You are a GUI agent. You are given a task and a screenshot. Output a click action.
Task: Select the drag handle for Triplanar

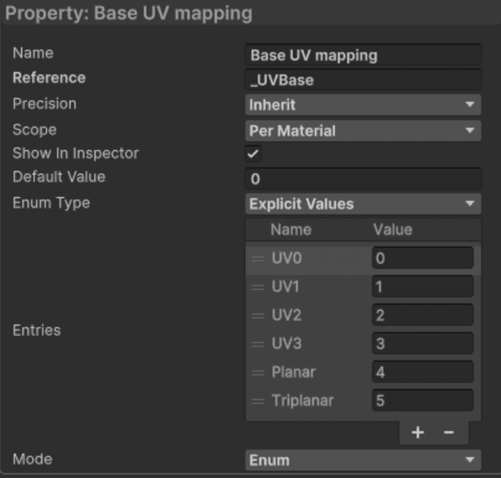(257, 401)
